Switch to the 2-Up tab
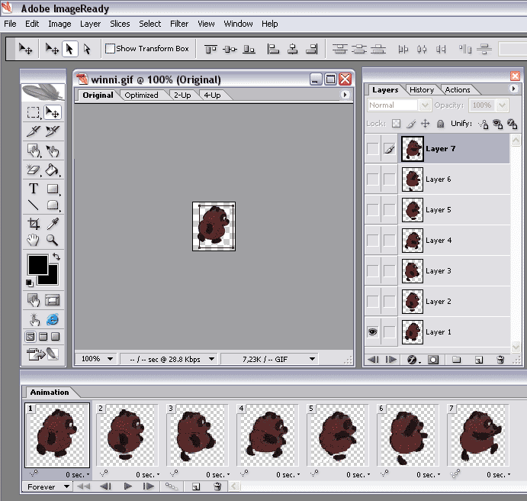The image size is (527, 501). (182, 95)
